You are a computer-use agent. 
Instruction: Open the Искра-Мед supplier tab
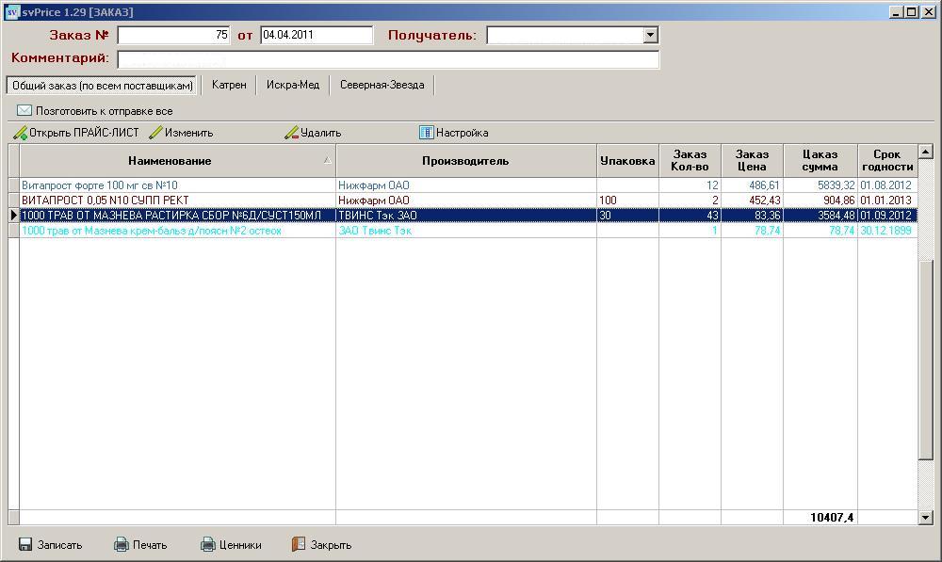tap(293, 85)
